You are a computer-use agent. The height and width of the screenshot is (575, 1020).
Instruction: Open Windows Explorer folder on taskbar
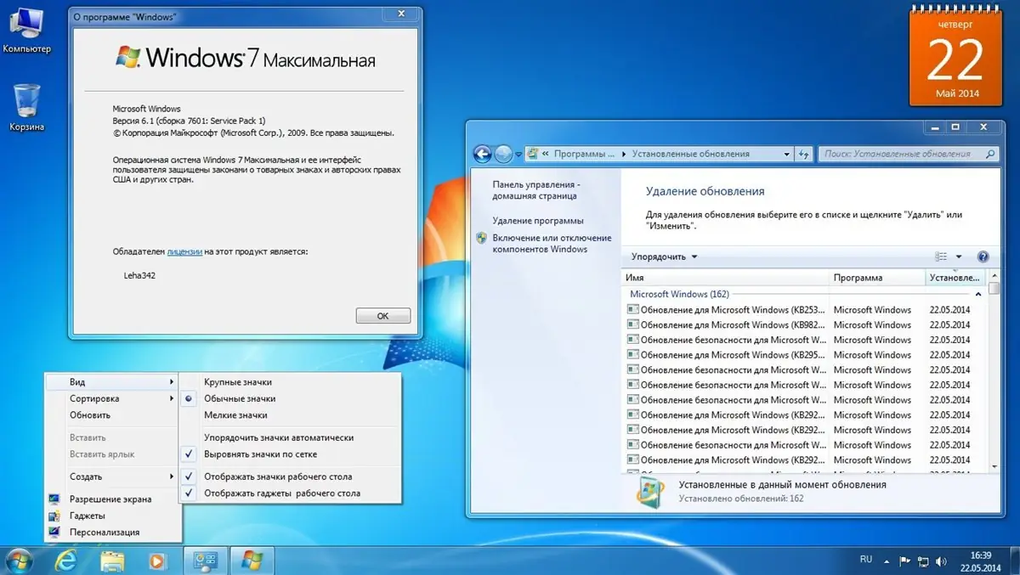(112, 560)
